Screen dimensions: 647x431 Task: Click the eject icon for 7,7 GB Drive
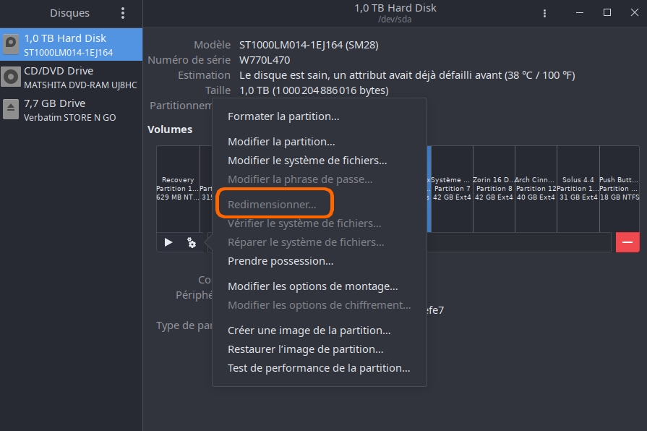(11, 109)
